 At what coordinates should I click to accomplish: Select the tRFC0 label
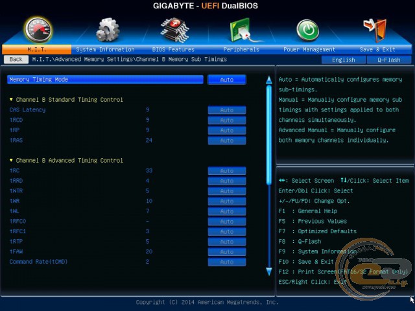click(18, 222)
